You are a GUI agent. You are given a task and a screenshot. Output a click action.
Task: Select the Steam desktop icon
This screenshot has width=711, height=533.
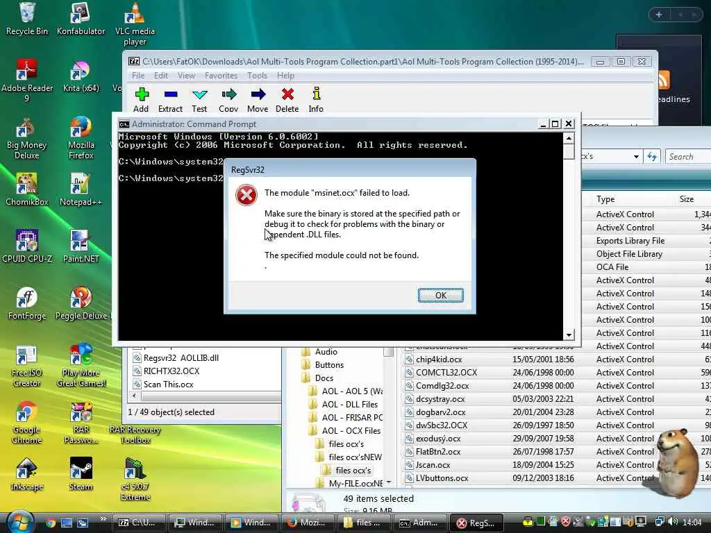(81, 475)
